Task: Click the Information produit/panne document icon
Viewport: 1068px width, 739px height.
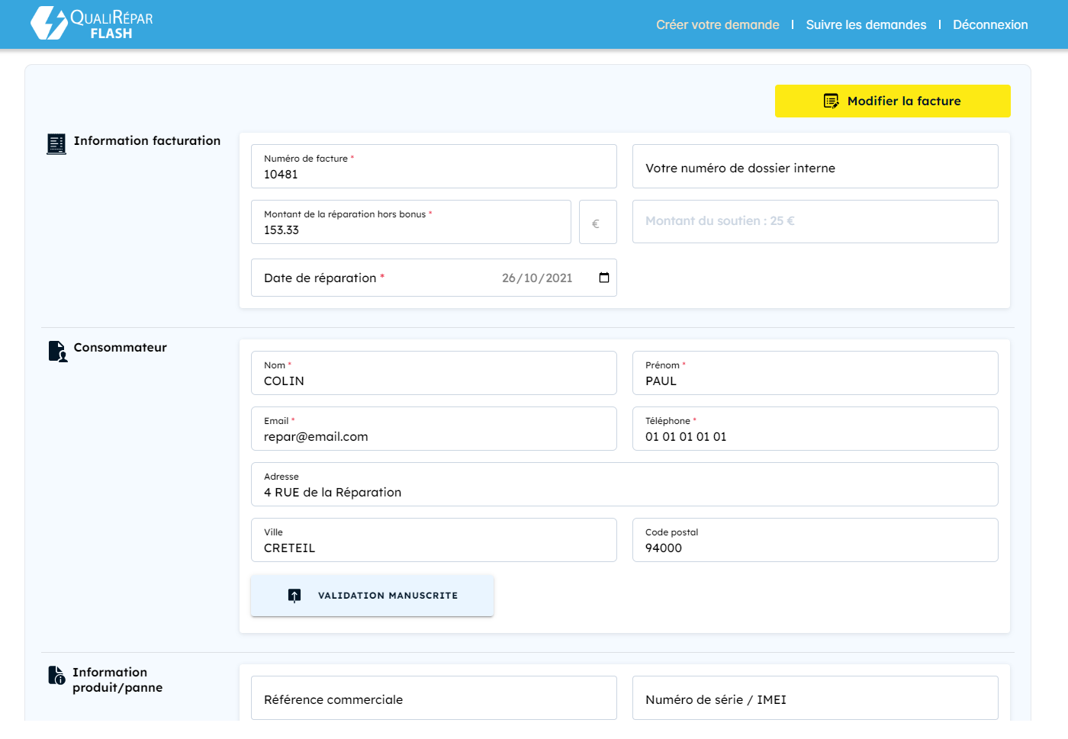Action: [57, 676]
